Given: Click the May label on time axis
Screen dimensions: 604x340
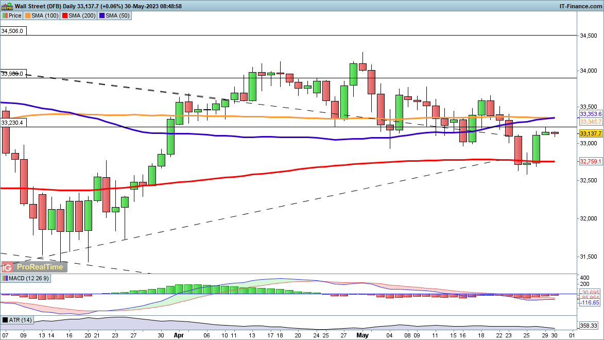Looking at the screenshot, I should [362, 335].
